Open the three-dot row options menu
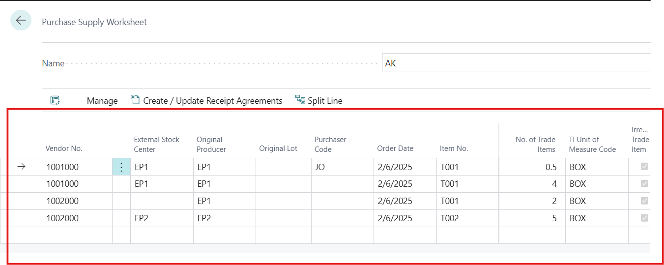 pos(121,167)
